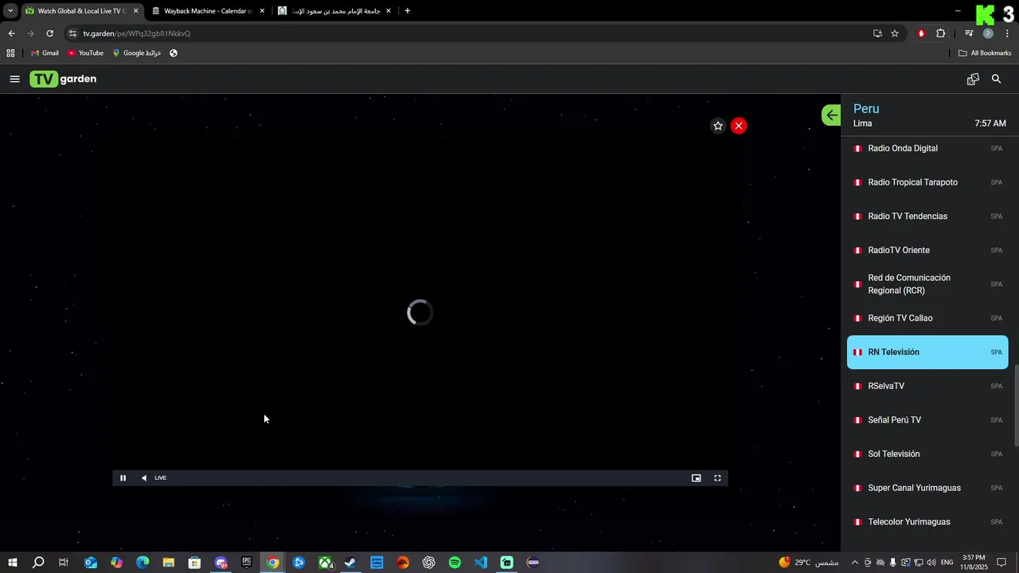Open Xbox app from the taskbar
The height and width of the screenshot is (573, 1019).
pos(325,563)
